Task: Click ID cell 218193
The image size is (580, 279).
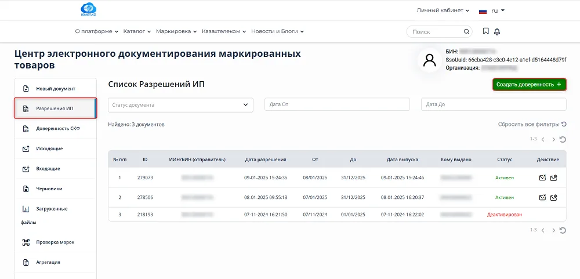Action: pyautogui.click(x=145, y=215)
